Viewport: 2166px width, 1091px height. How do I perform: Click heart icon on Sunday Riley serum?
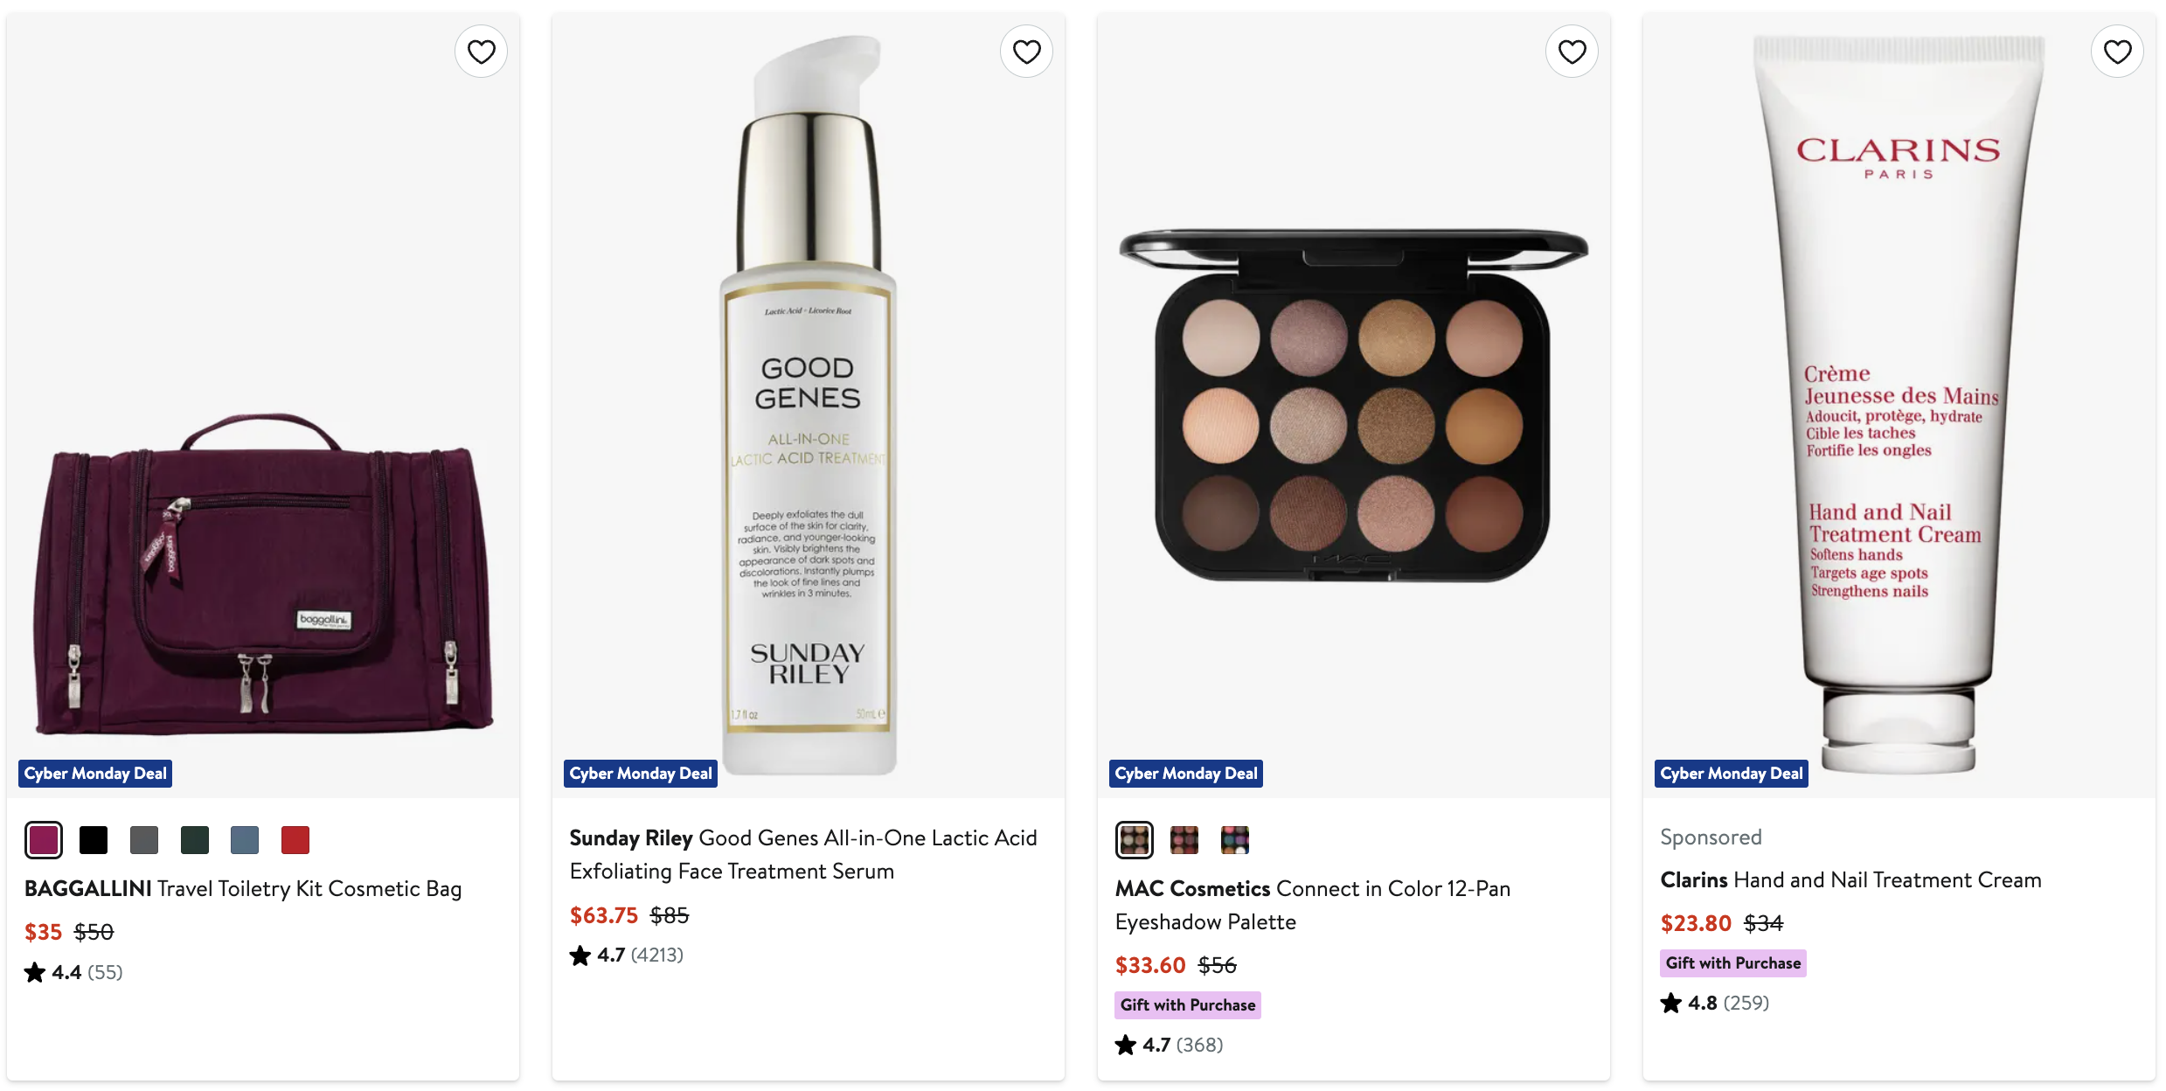1026,52
